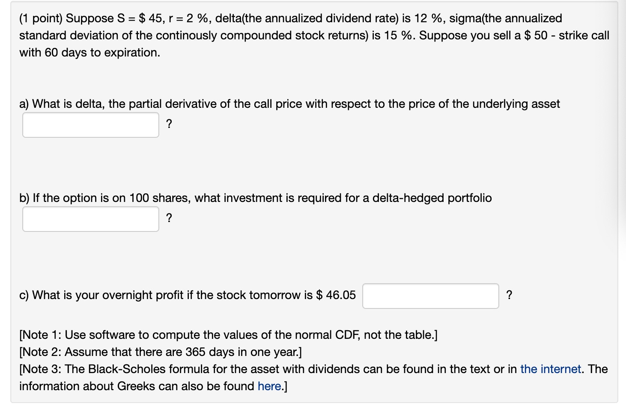Click the Black-Scholes formula internet hyperlink
The image size is (626, 409).
tap(550, 369)
